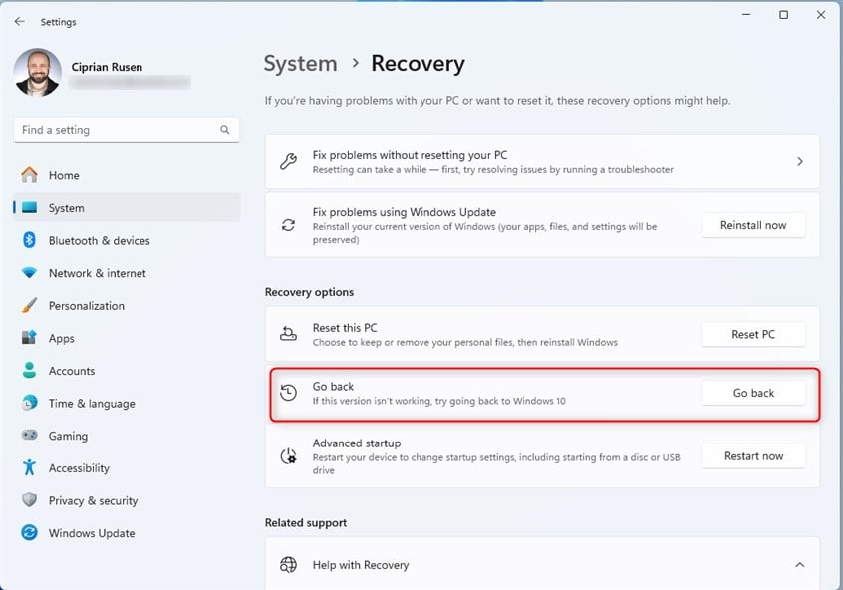Expand Fix problems without resetting chevron
Screen dimensions: 843x590
[800, 161]
